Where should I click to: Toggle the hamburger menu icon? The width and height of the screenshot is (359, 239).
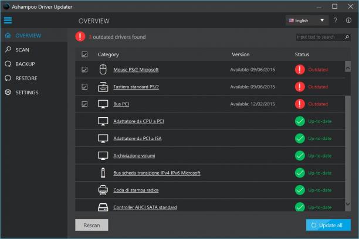point(8,21)
